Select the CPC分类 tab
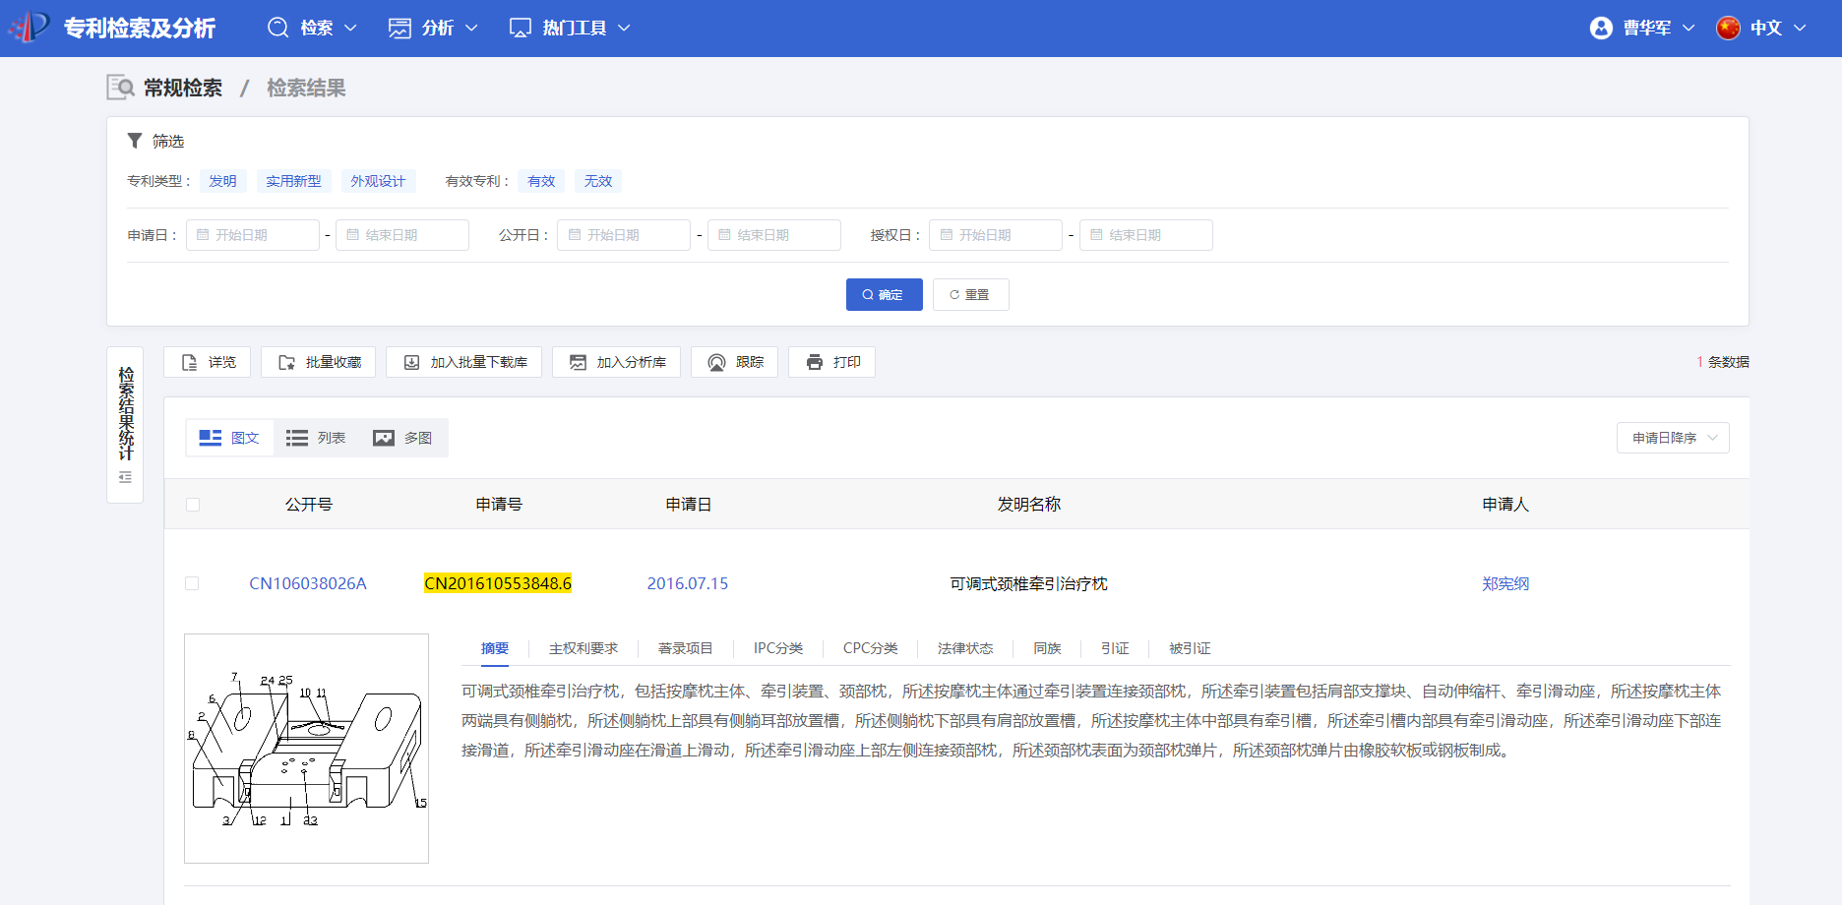1842x905 pixels. (x=871, y=648)
